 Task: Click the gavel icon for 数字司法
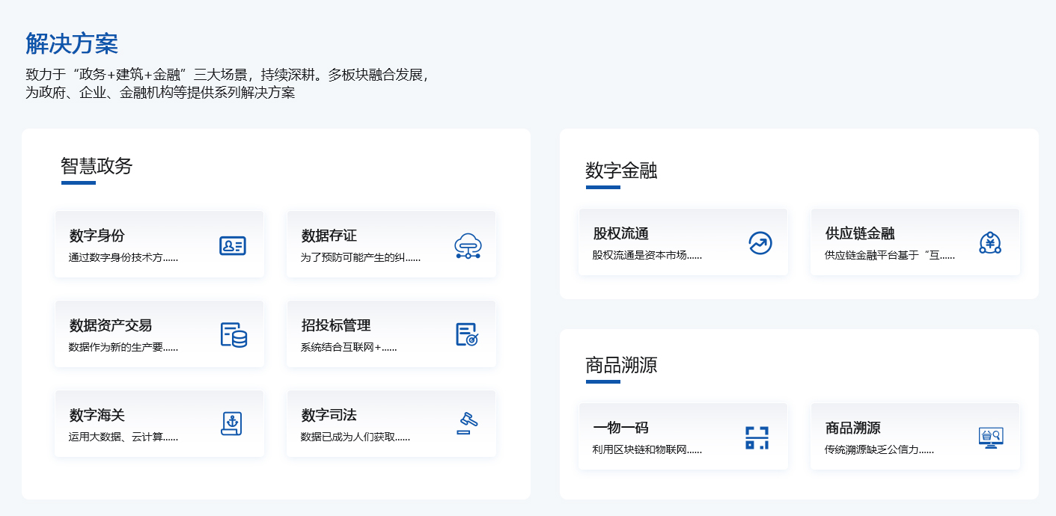pos(468,423)
